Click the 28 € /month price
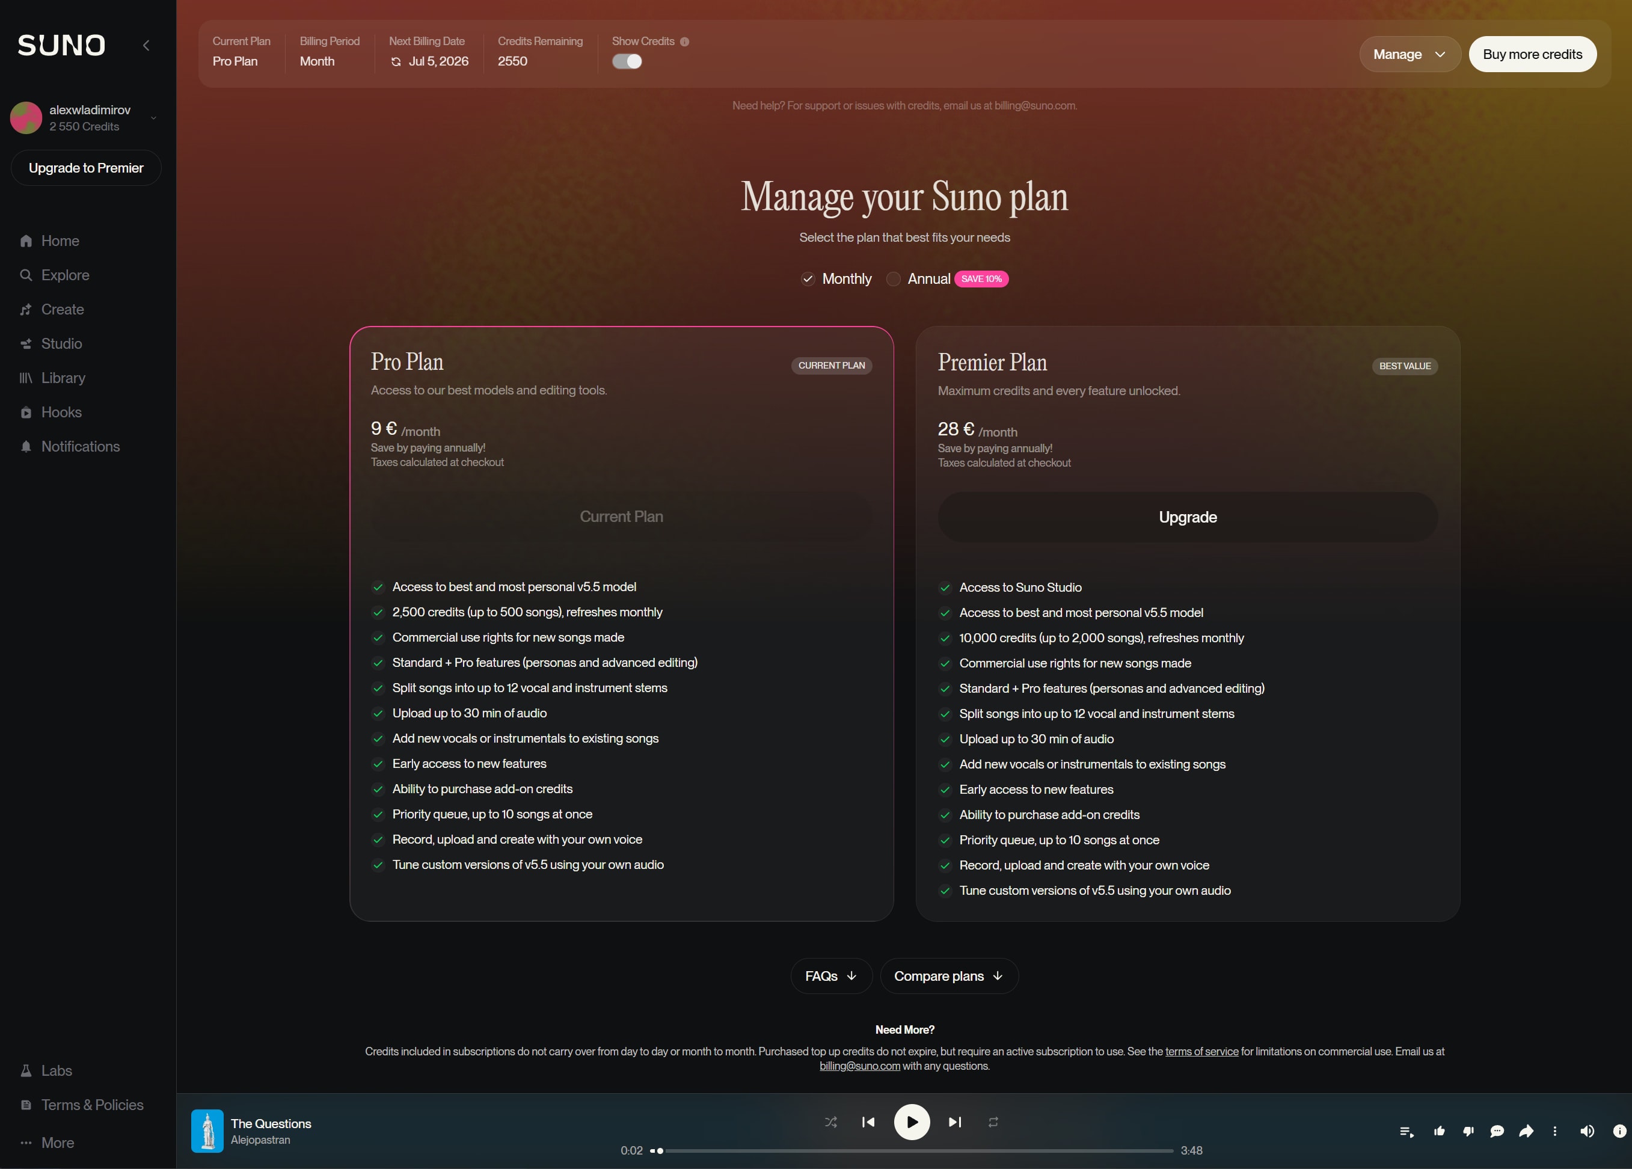Viewport: 1632px width, 1169px height. [977, 430]
